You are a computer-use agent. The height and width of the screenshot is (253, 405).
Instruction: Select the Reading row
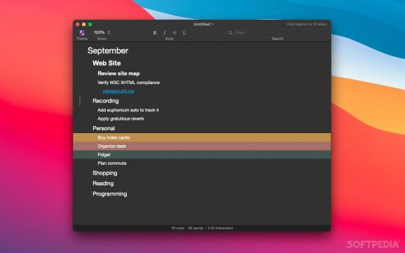pos(103,183)
